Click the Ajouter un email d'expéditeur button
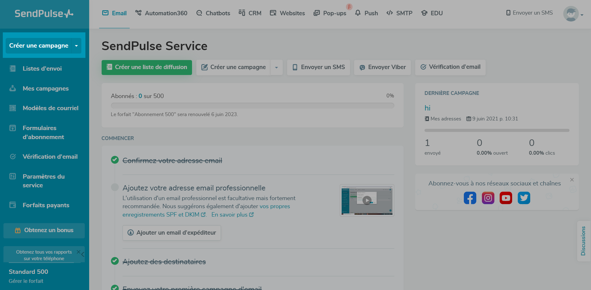This screenshot has height=290, width=591. (172, 233)
